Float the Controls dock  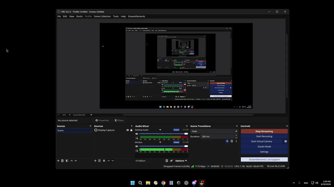coord(287,126)
